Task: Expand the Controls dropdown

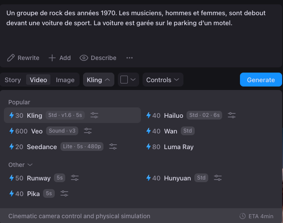Action: pyautogui.click(x=163, y=80)
